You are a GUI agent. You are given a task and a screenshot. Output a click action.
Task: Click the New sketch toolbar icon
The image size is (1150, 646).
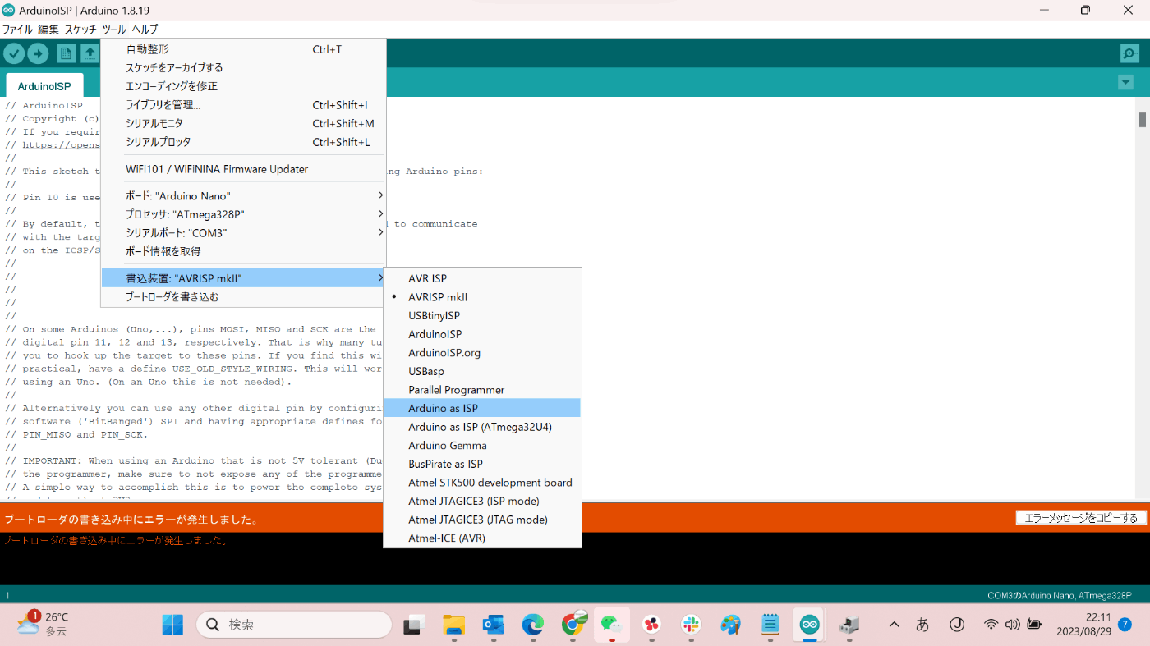point(66,53)
